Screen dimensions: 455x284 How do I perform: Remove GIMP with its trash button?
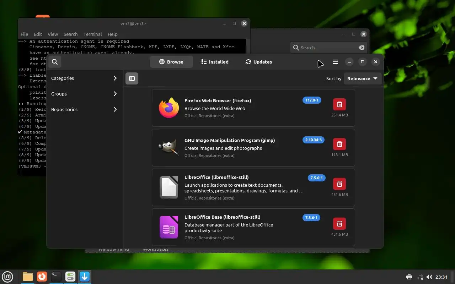coord(339,144)
